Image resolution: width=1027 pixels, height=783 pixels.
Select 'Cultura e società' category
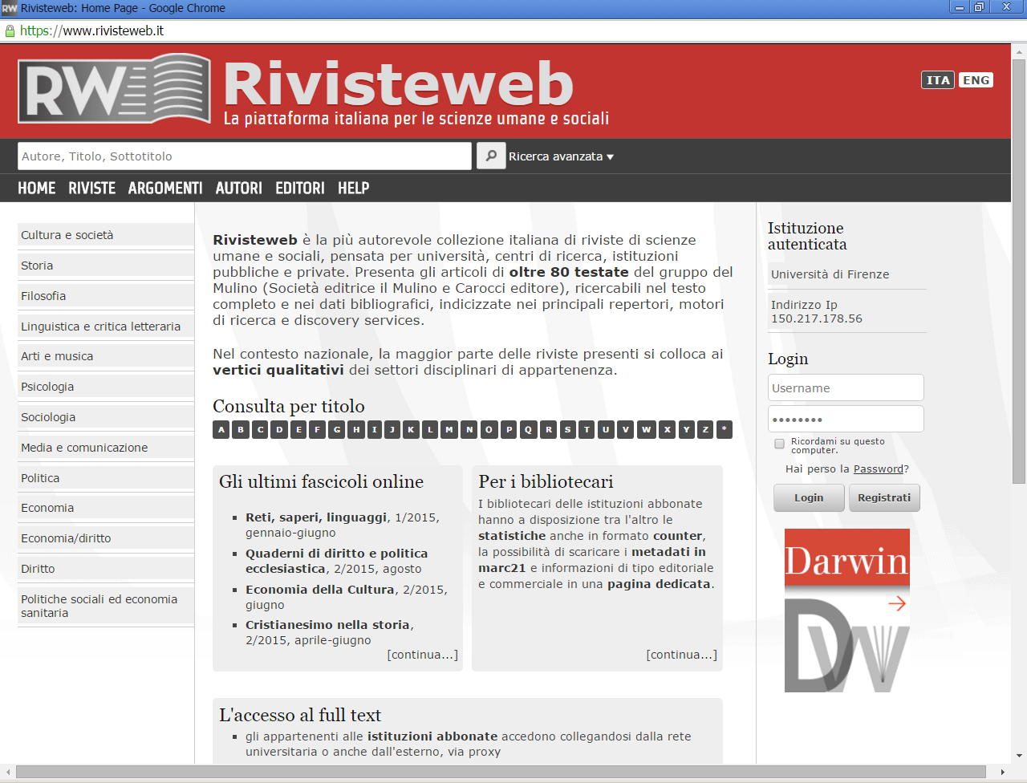pyautogui.click(x=106, y=235)
